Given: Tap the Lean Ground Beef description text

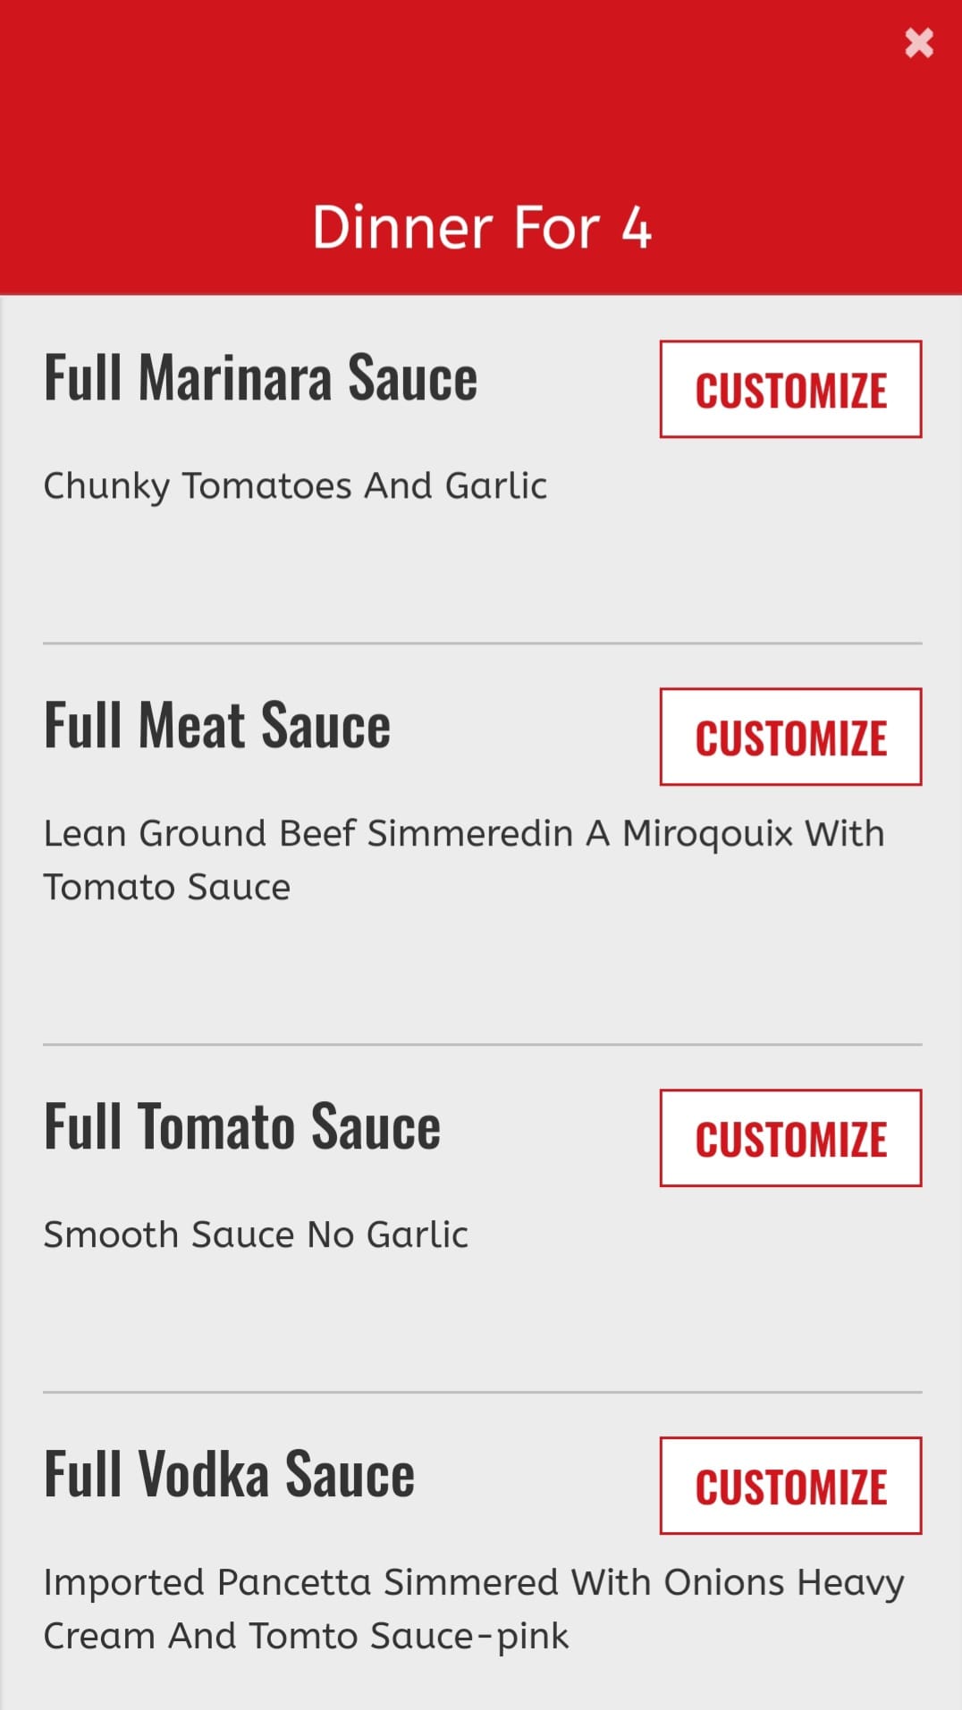Looking at the screenshot, I should click(463, 834).
